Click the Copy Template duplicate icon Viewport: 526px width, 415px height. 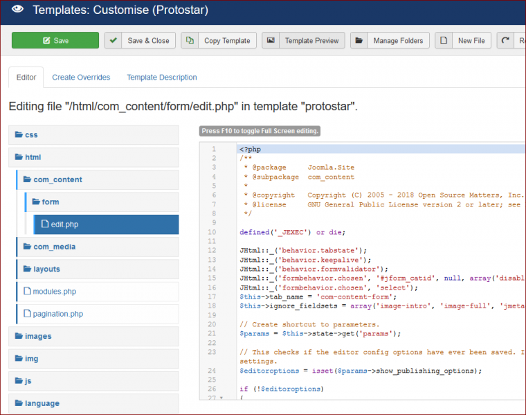[x=190, y=41]
